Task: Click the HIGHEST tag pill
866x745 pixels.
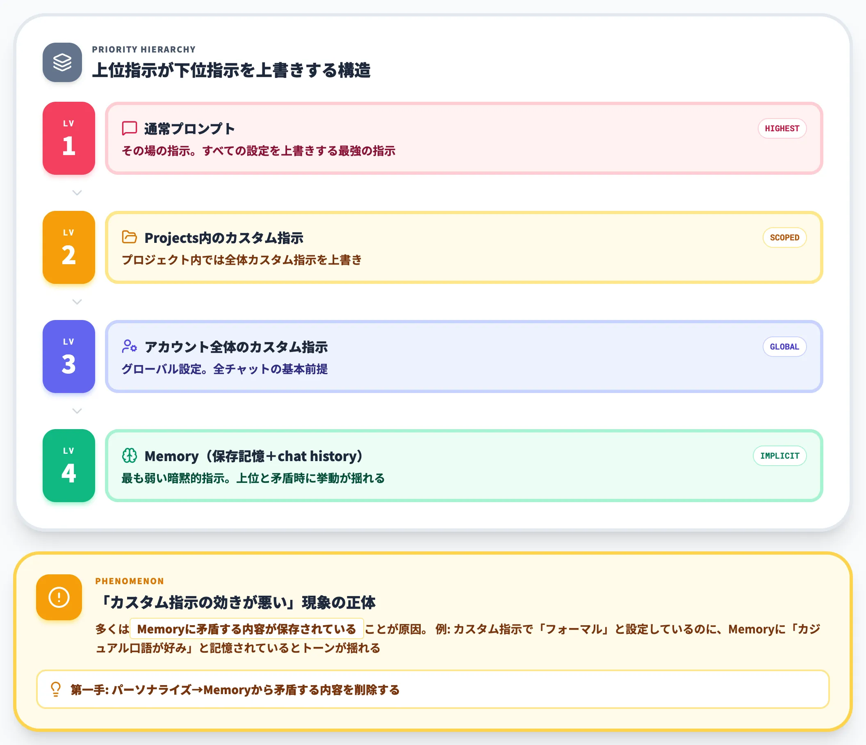Action: click(782, 128)
